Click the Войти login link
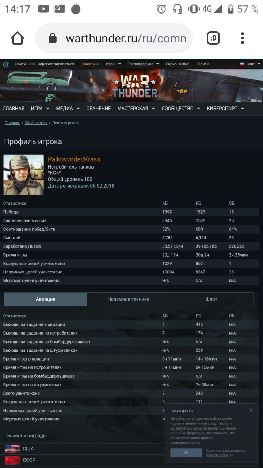Viewport: 263px width, 468px height. (x=20, y=64)
